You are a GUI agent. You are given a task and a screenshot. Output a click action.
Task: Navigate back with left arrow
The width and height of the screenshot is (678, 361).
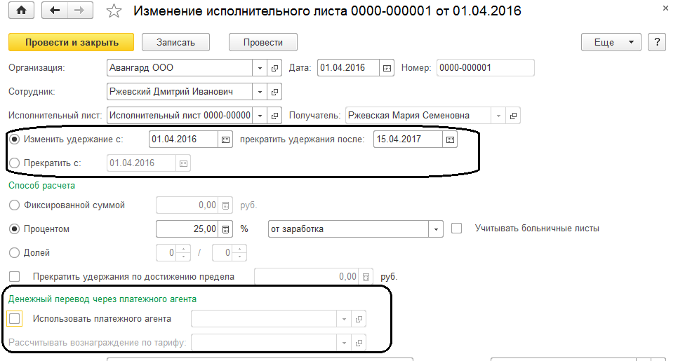point(55,11)
